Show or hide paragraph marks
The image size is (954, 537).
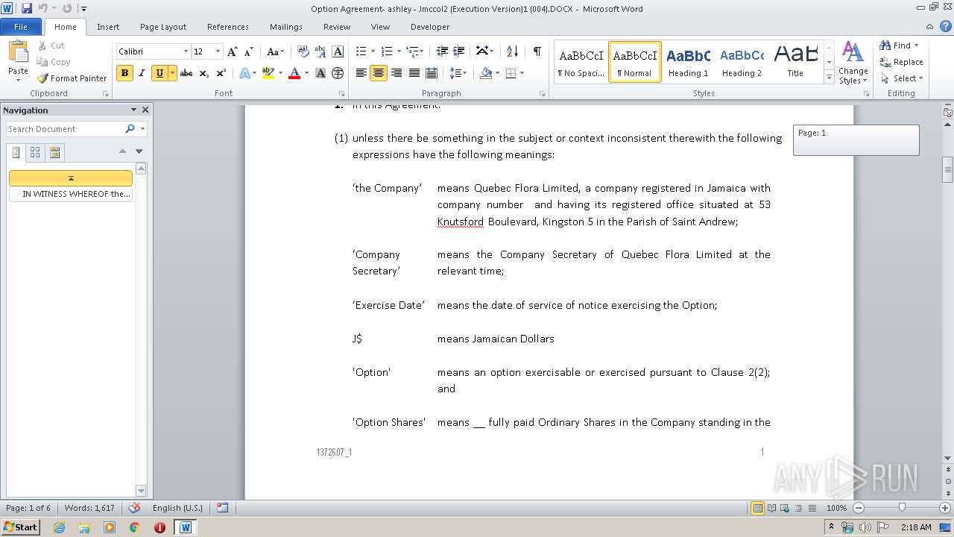[x=537, y=51]
